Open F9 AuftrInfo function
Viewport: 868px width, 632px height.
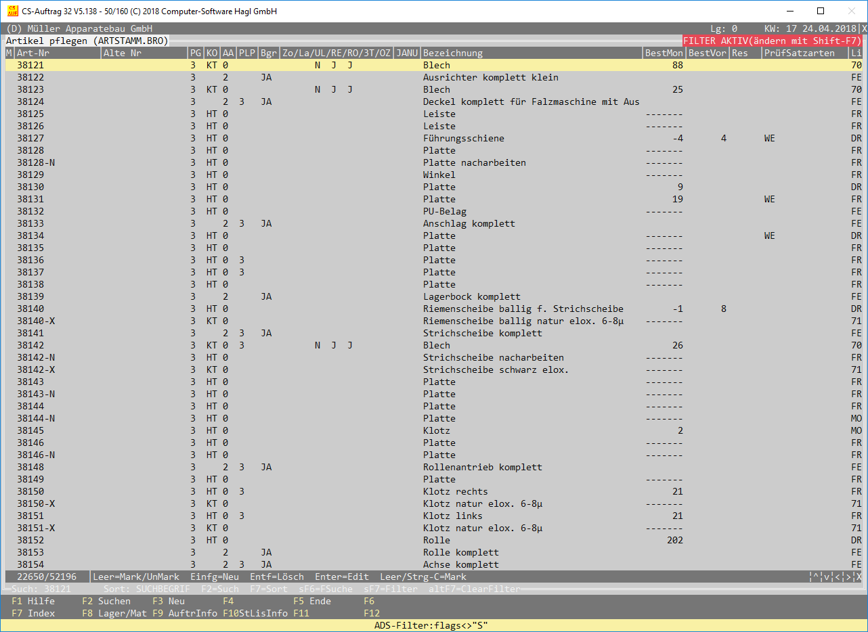point(185,613)
